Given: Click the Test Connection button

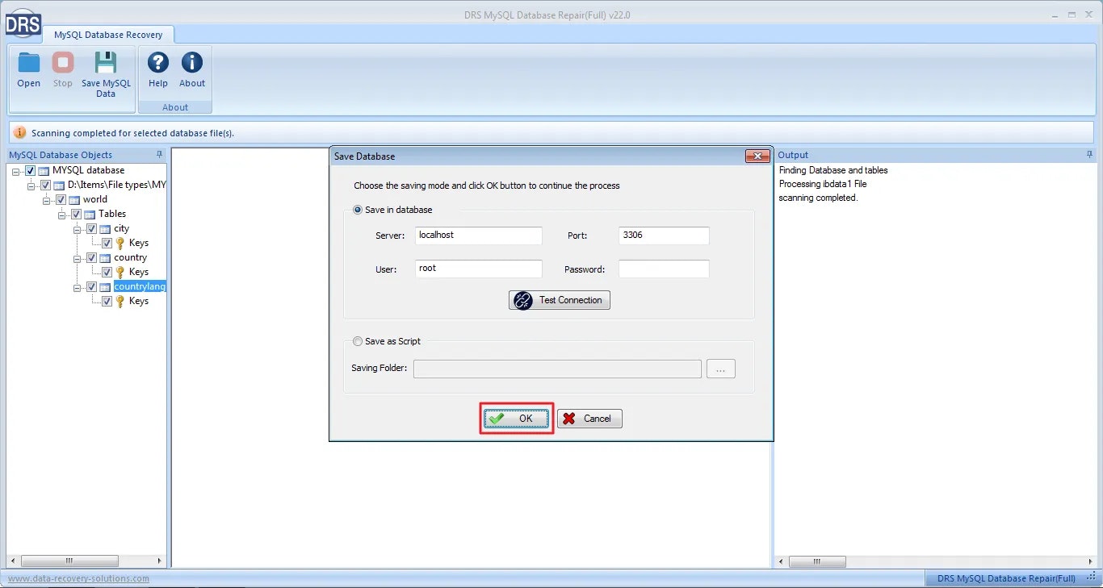Looking at the screenshot, I should pos(560,300).
